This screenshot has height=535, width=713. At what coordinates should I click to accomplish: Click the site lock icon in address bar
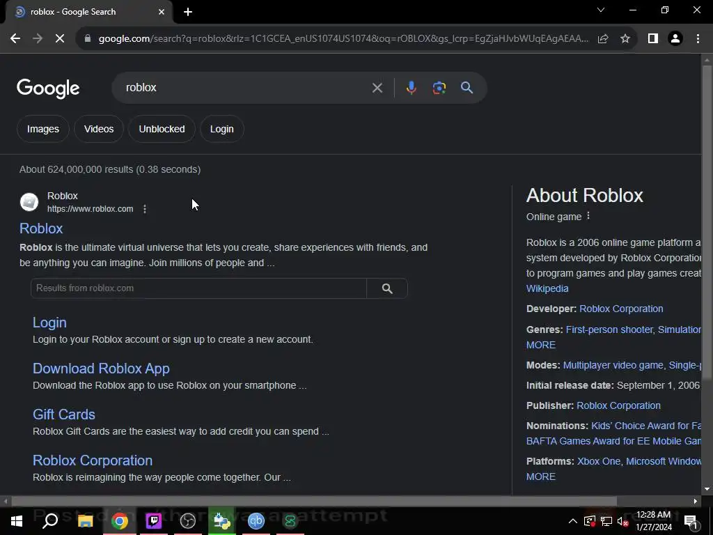click(x=88, y=39)
